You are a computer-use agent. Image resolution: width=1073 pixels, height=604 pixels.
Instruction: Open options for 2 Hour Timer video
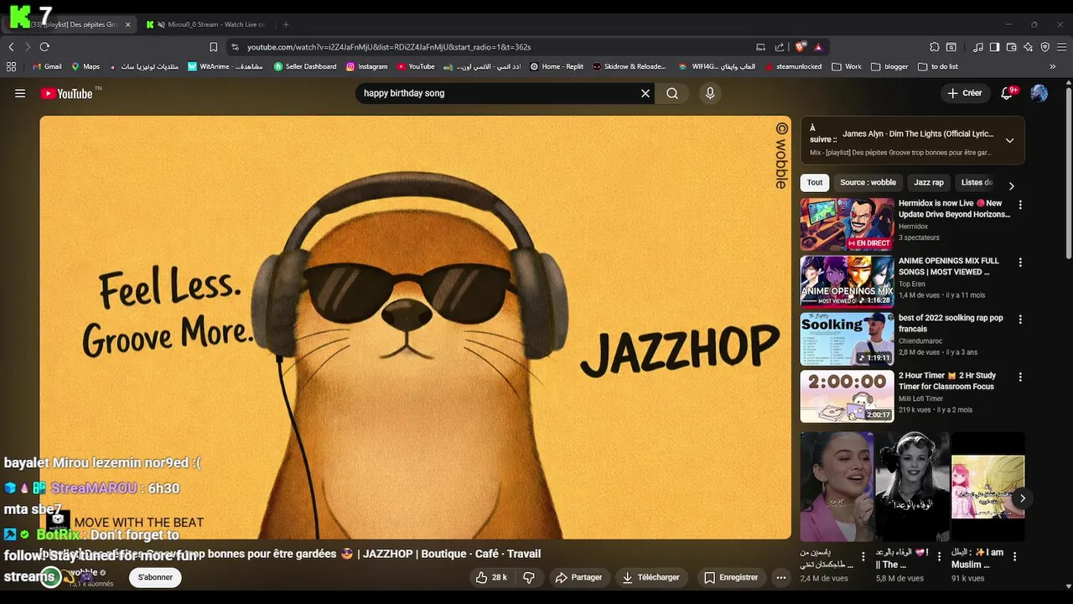(1020, 377)
